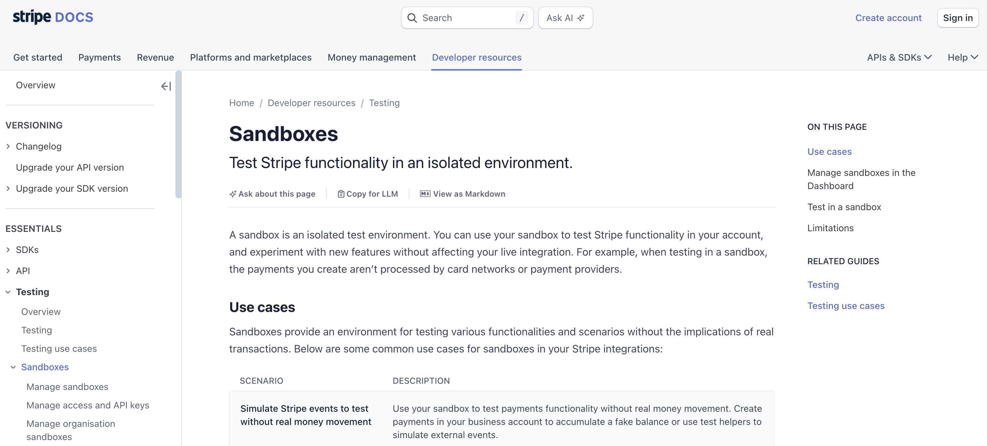Click the Copy for LLM clipboard icon

coord(340,194)
